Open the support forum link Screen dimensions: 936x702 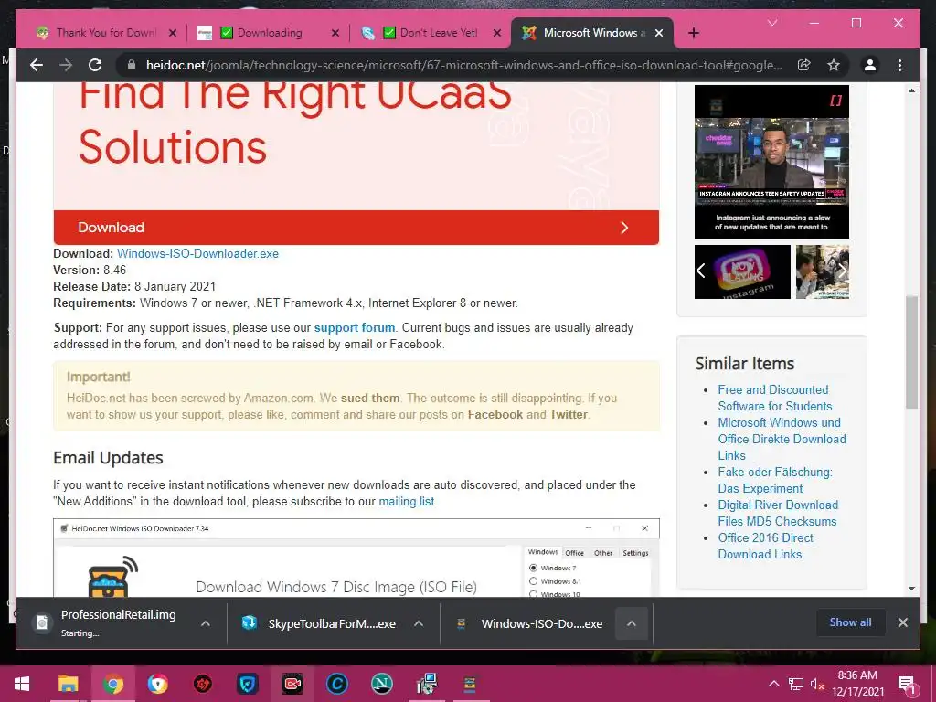coord(355,328)
